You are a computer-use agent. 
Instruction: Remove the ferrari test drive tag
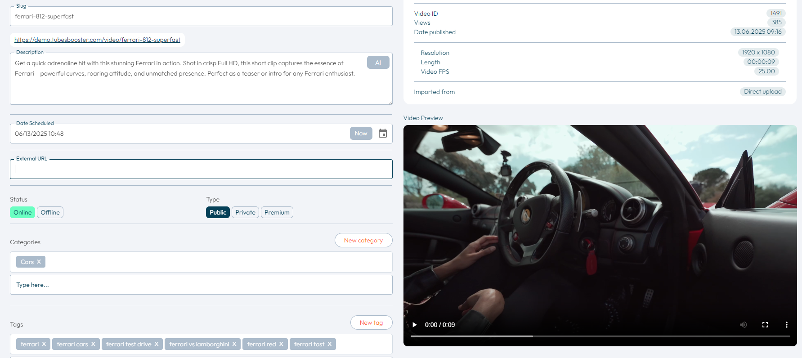point(157,344)
